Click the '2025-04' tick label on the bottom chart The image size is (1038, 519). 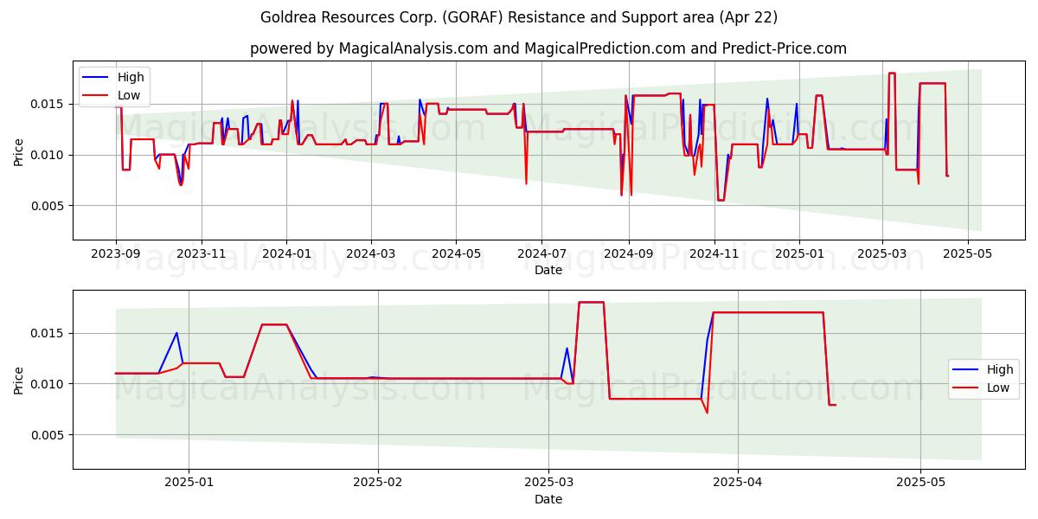pos(739,484)
